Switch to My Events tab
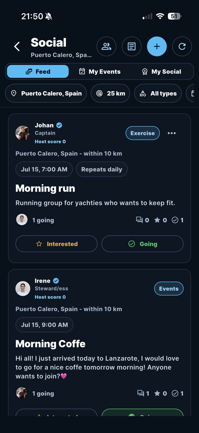The width and height of the screenshot is (199, 433). click(100, 72)
